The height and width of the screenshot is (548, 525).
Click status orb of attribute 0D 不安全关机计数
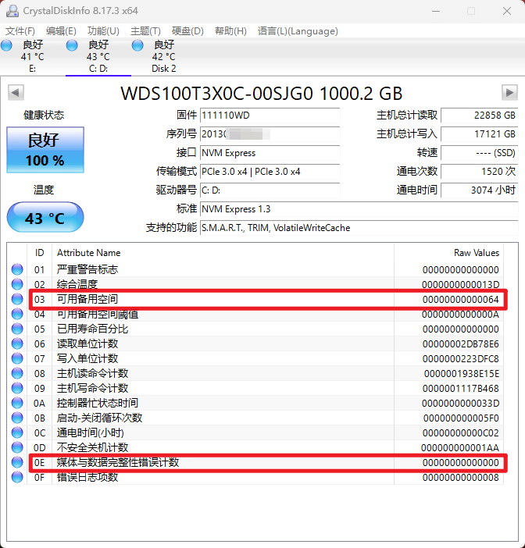[x=17, y=447]
